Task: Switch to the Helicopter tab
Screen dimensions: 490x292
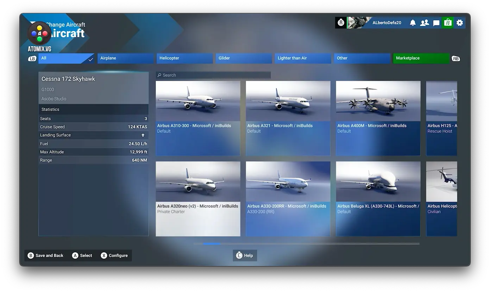Action: pos(185,58)
